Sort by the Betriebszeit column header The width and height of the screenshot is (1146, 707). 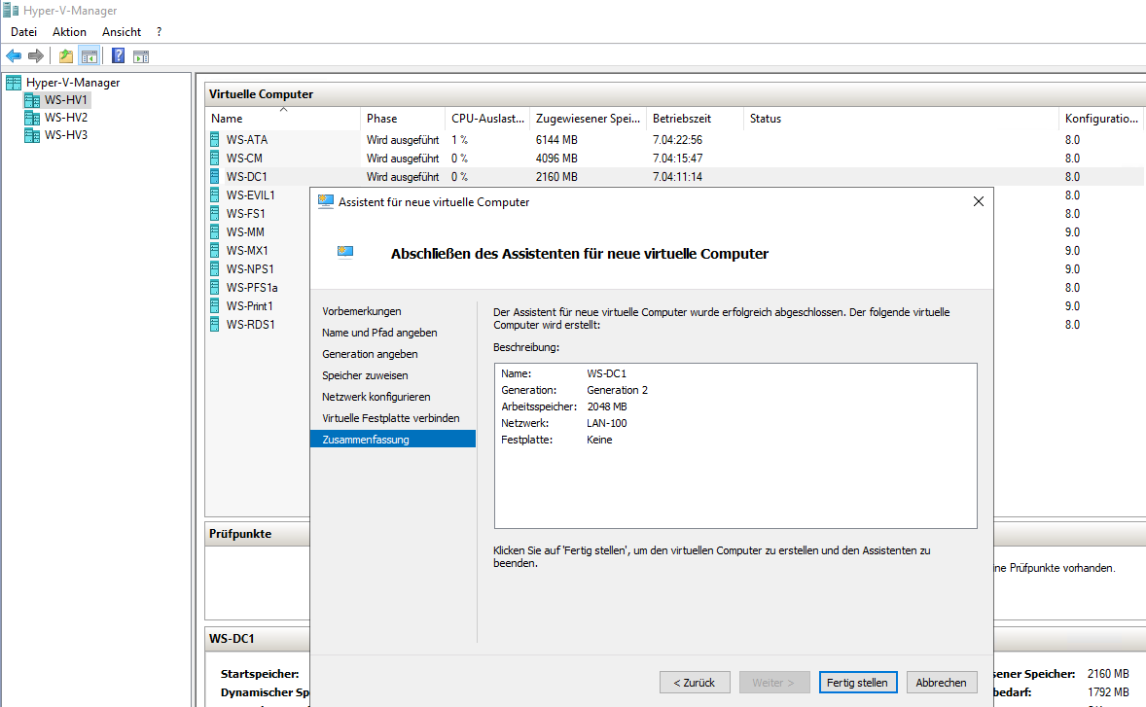pos(695,119)
